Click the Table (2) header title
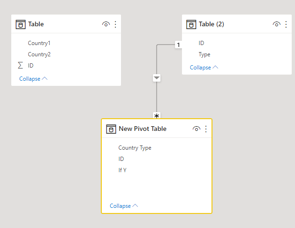Screen dimensions: 295x228 click(211, 24)
